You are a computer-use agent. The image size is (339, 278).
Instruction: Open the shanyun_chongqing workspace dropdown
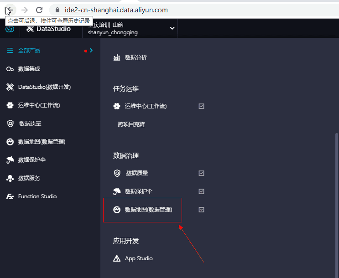click(x=172, y=28)
